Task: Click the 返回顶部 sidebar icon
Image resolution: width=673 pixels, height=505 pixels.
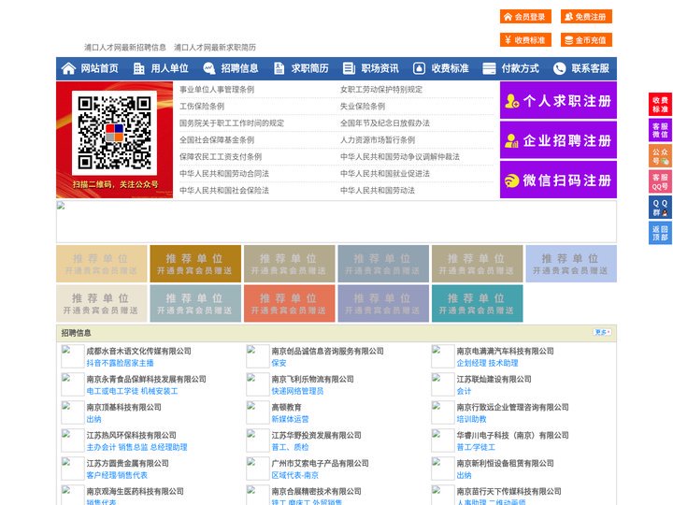Action: (660, 233)
